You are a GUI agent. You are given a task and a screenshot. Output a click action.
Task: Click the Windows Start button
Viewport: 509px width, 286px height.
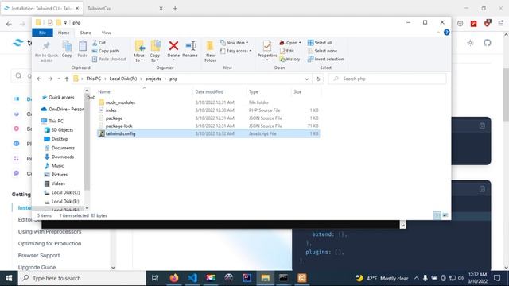(x=9, y=278)
